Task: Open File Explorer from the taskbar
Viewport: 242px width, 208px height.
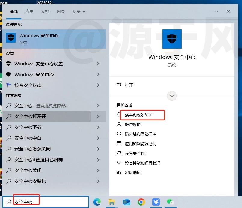Action: click(x=112, y=202)
